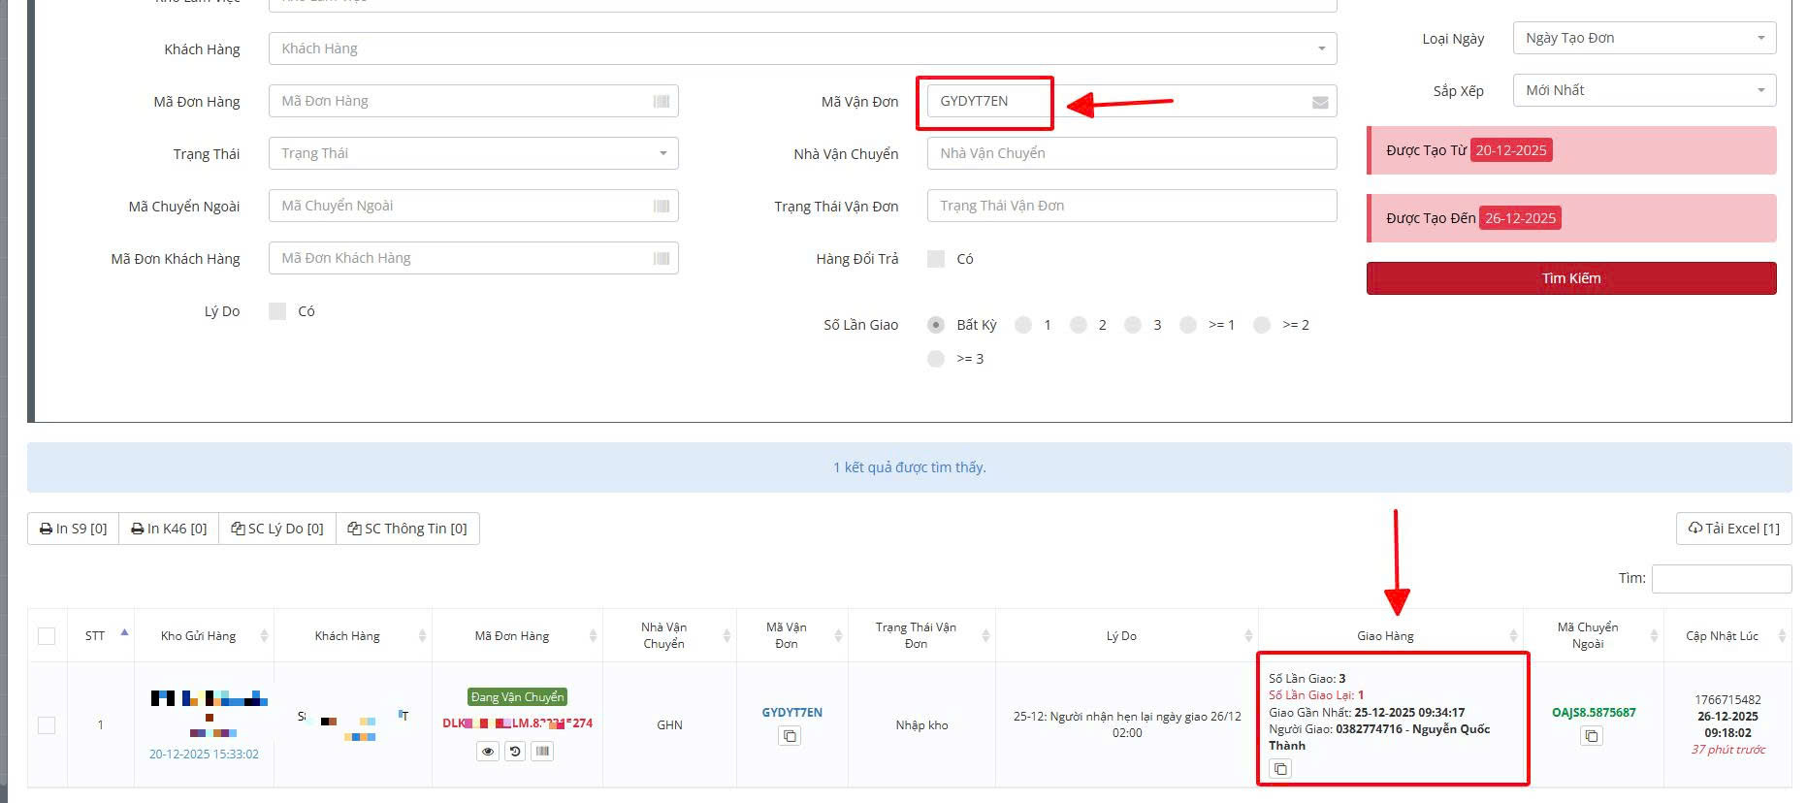The image size is (1807, 803).
Task: Sort table by STT column arrow
Action: [124, 633]
